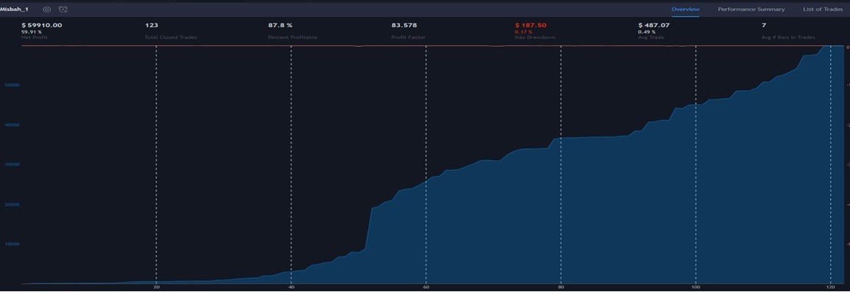Click the 0.49 % avg trade percentage
The width and height of the screenshot is (850, 292).
pyautogui.click(x=647, y=32)
